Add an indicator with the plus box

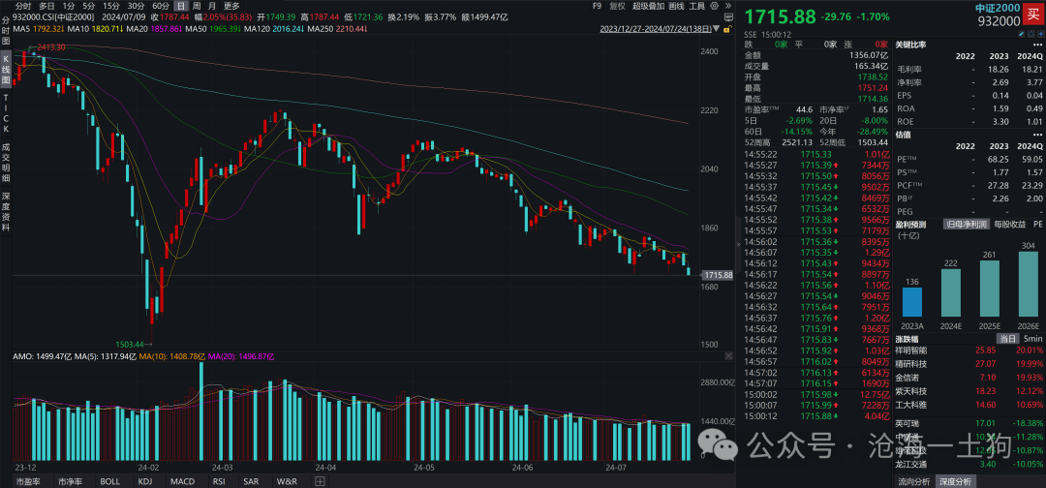[x=321, y=480]
